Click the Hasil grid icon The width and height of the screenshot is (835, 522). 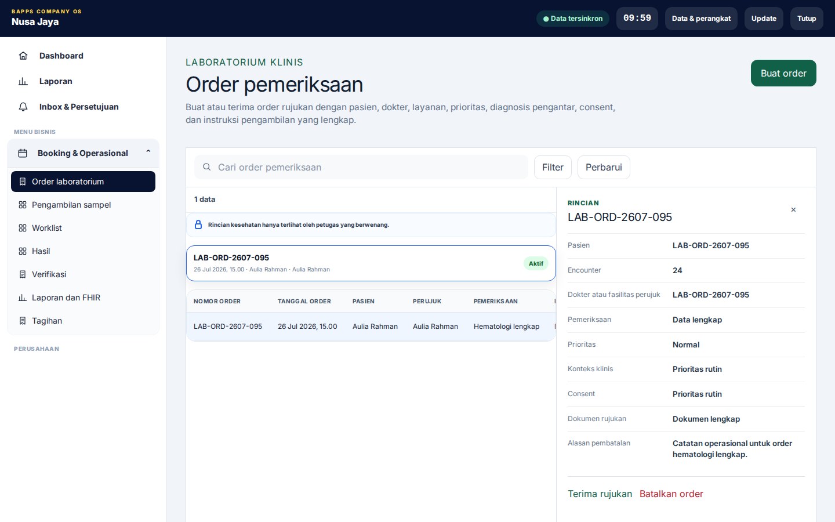point(23,251)
